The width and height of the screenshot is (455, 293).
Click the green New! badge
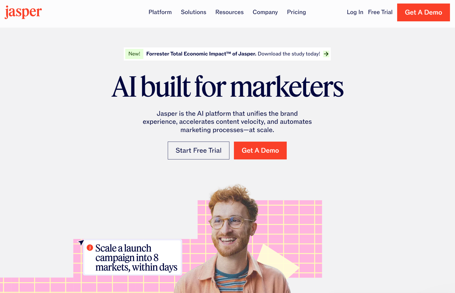[x=134, y=54]
